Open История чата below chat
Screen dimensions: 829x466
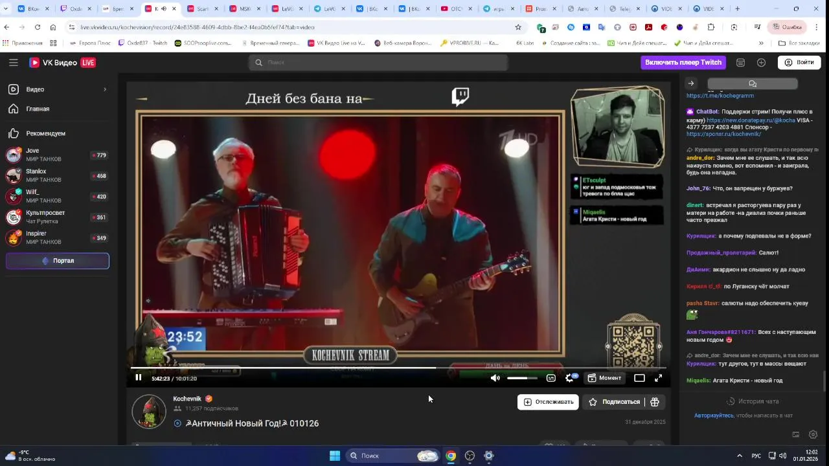click(x=753, y=401)
